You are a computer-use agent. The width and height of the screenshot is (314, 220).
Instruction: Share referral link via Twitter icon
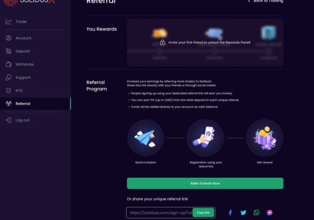point(243,213)
